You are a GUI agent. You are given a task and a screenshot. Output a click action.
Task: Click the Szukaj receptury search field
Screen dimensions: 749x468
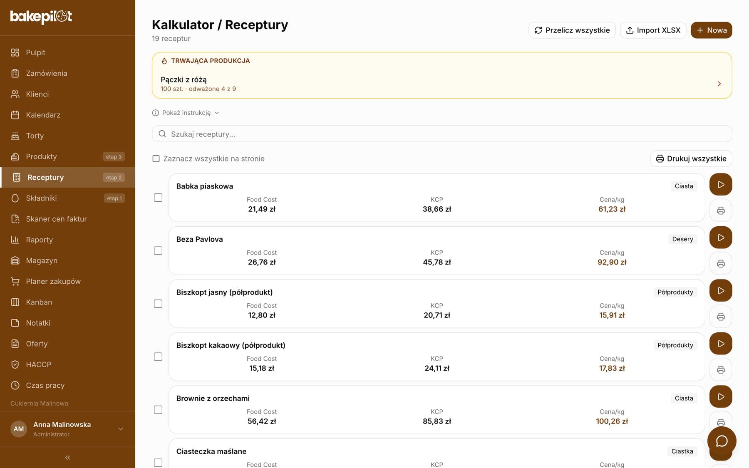pos(442,134)
